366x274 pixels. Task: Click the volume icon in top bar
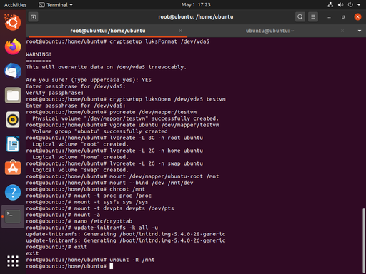(340, 5)
